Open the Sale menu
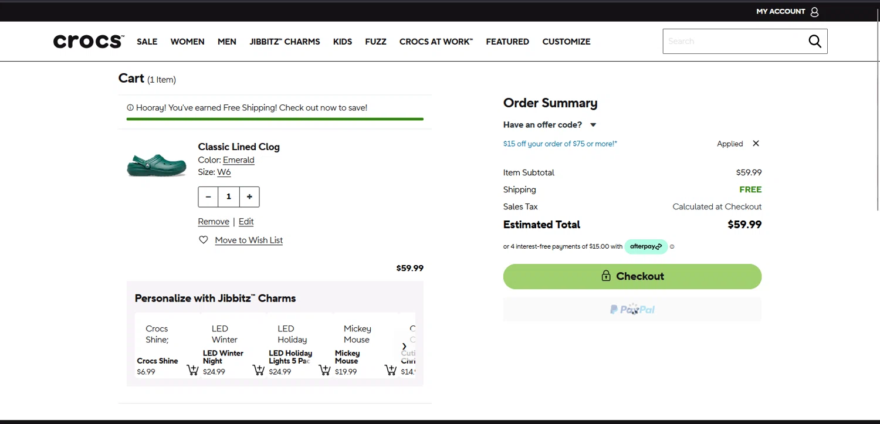 coord(147,42)
